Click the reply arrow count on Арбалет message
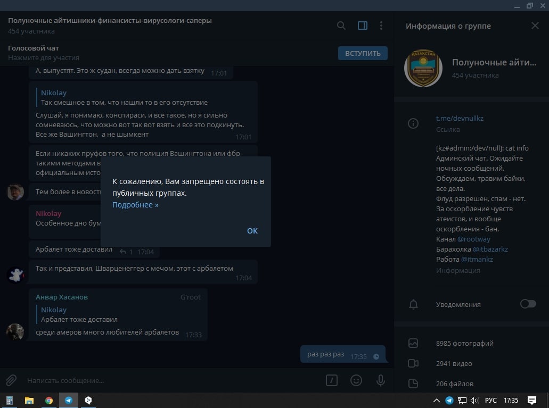This screenshot has height=408, width=549. tap(126, 252)
